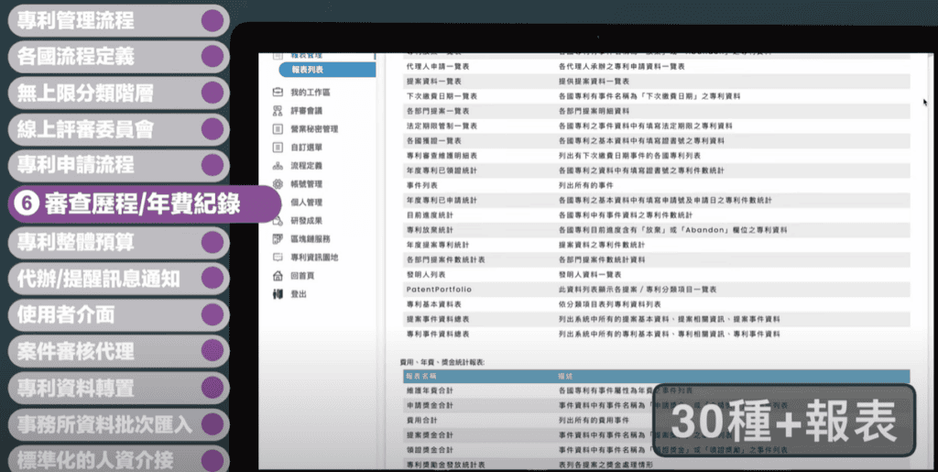Toggle the purple dot beside 專利管理流程
Viewport: 938px width, 472px height.
point(213,19)
